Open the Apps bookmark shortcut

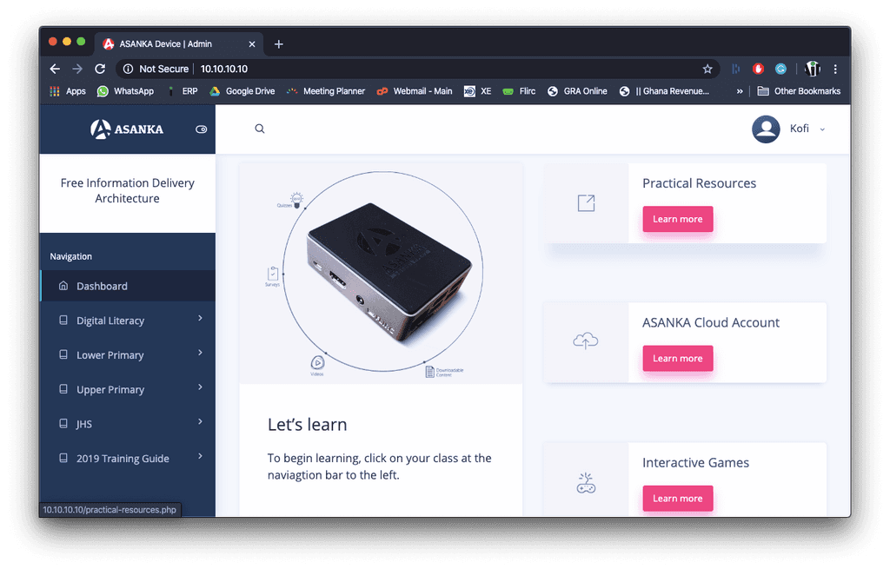coord(68,91)
